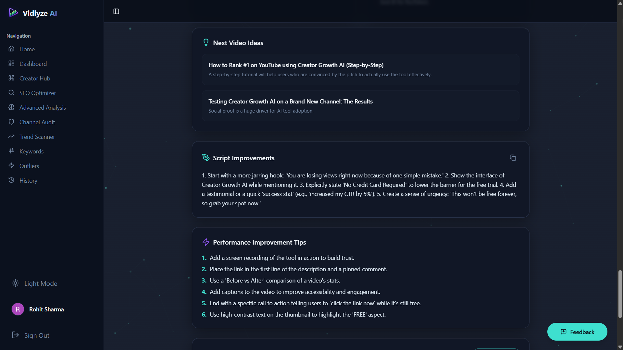623x350 pixels.
Task: Click the SEO Optimizer magnifier icon
Action: 11,93
